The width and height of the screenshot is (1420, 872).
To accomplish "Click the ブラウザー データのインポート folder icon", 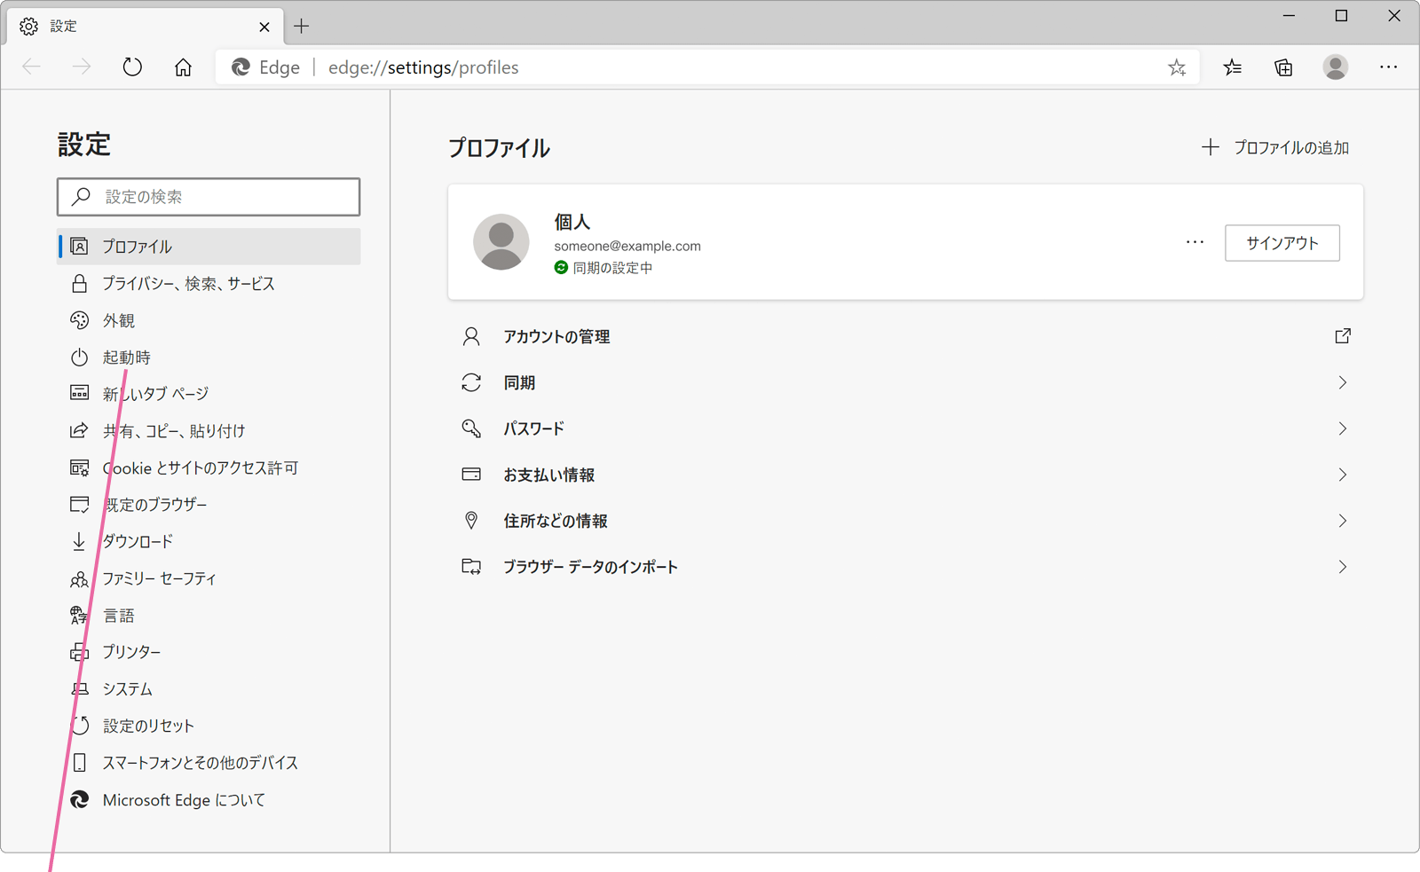I will (471, 567).
